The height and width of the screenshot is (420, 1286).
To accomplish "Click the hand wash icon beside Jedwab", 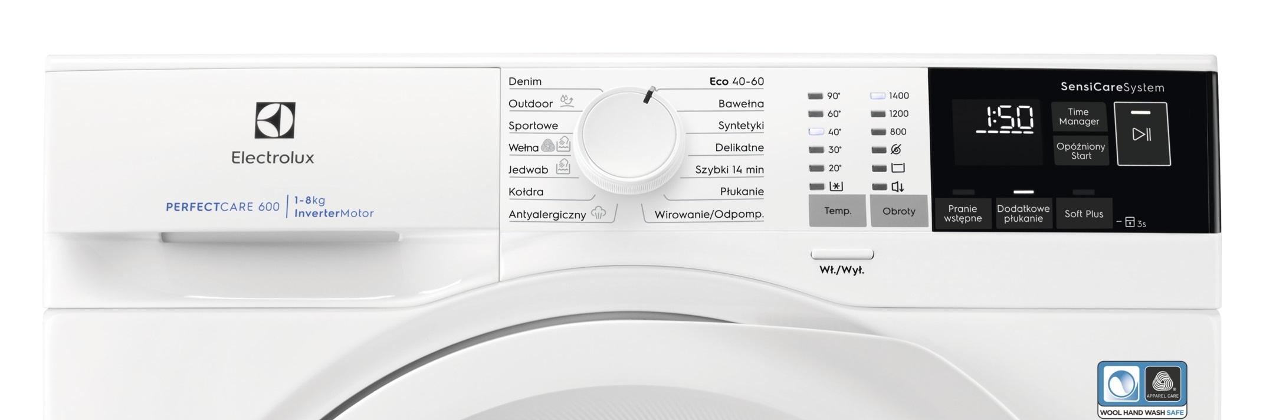I will point(563,166).
